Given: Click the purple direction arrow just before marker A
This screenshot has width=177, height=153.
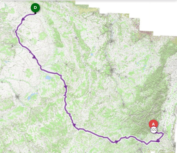Looking at the screenshot, I should pos(158,140).
